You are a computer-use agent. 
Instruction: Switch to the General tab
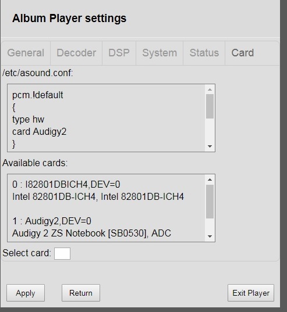point(26,53)
